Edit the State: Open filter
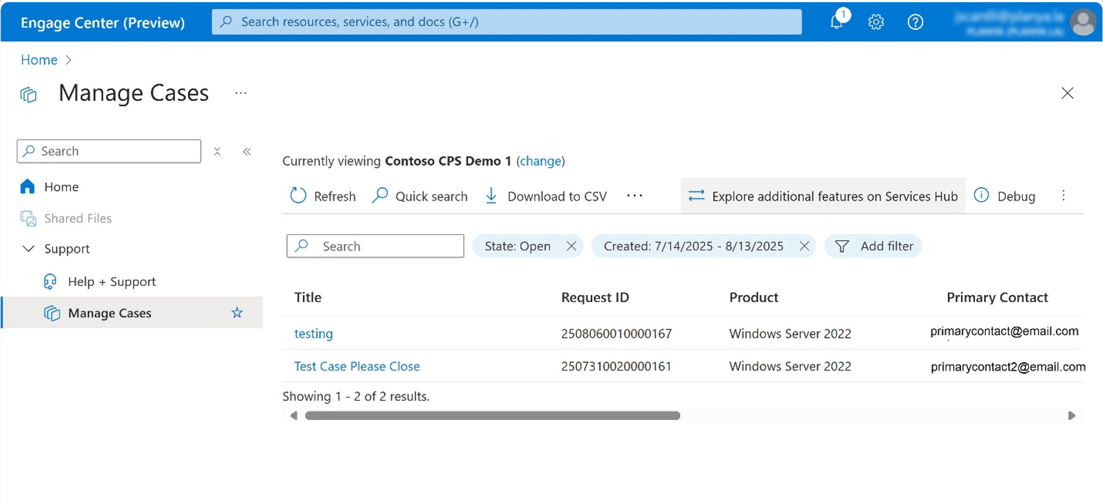Viewport: 1103px width, 504px height. pos(517,246)
